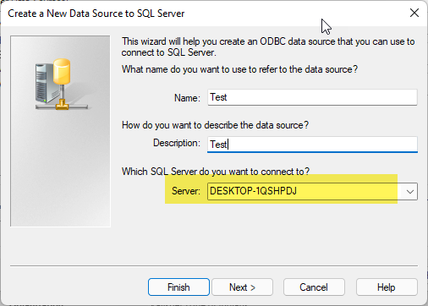The height and width of the screenshot is (306, 428).
Task: Click the gray server tower graphic
Action: pos(45,83)
